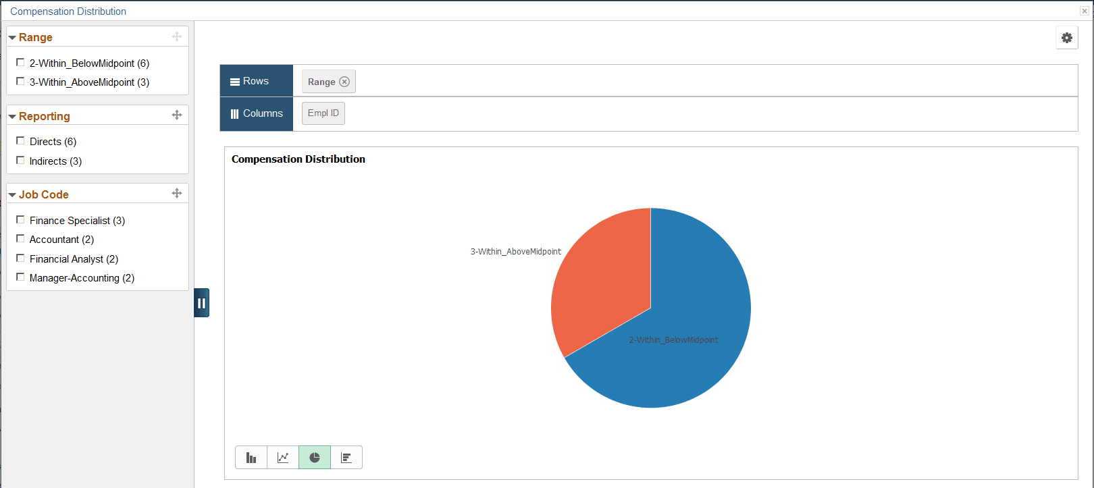This screenshot has width=1094, height=488.
Task: Click the Compensation Distribution window title
Action: (x=68, y=11)
